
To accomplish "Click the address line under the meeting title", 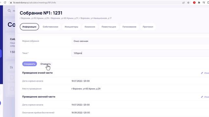I will [x=66, y=18].
